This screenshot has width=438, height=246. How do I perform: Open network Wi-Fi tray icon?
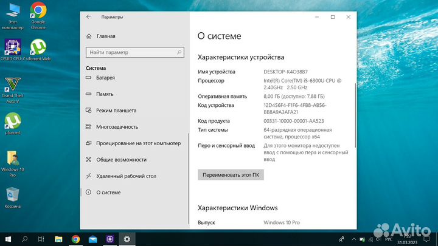pyautogui.click(x=370, y=239)
